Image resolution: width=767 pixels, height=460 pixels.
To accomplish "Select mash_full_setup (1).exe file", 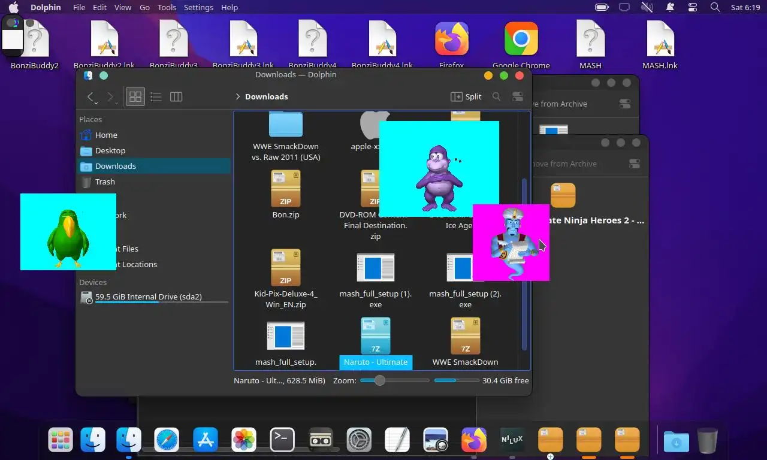I will (376, 280).
